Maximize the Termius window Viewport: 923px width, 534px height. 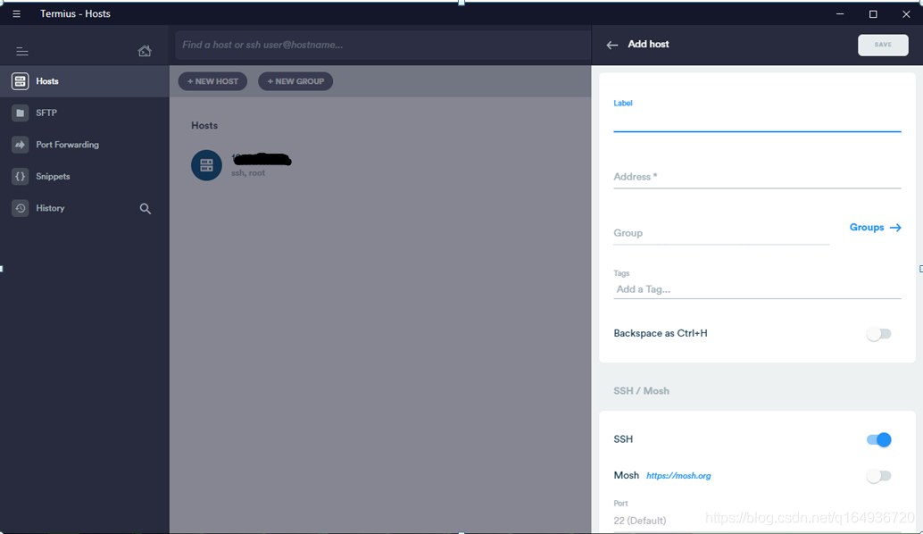pos(873,13)
